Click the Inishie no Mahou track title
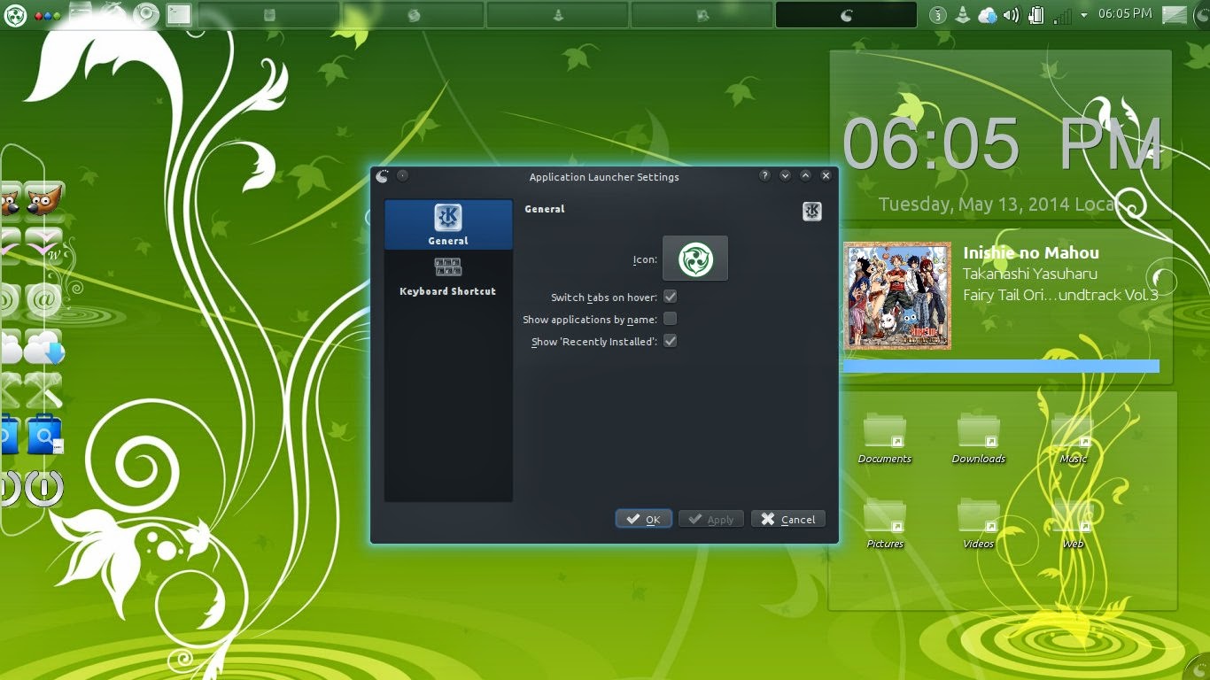 (1031, 253)
